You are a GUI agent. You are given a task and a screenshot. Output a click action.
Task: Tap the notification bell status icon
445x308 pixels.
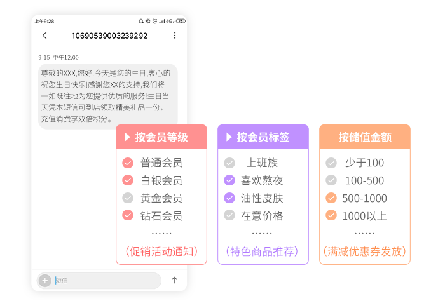[140, 21]
